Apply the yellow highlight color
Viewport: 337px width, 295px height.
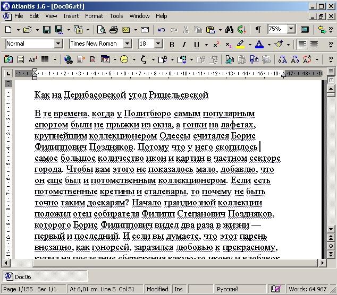pyautogui.click(x=240, y=45)
